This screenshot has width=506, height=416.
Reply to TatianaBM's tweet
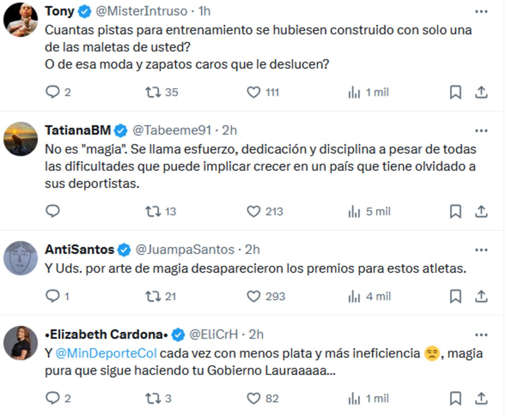[53, 212]
